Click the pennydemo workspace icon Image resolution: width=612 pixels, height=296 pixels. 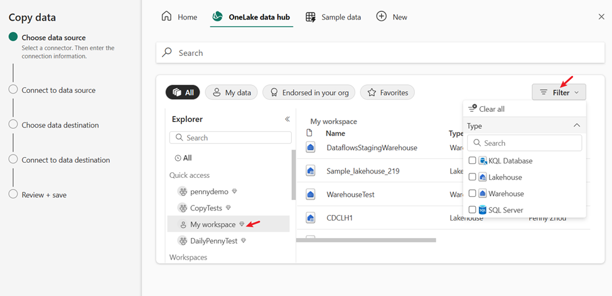tap(182, 192)
